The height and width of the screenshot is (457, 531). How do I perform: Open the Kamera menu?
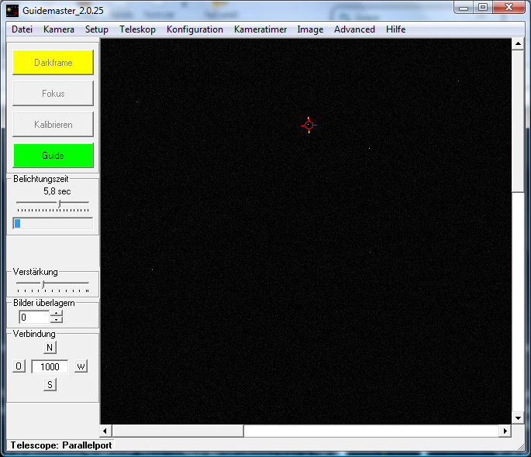point(59,29)
